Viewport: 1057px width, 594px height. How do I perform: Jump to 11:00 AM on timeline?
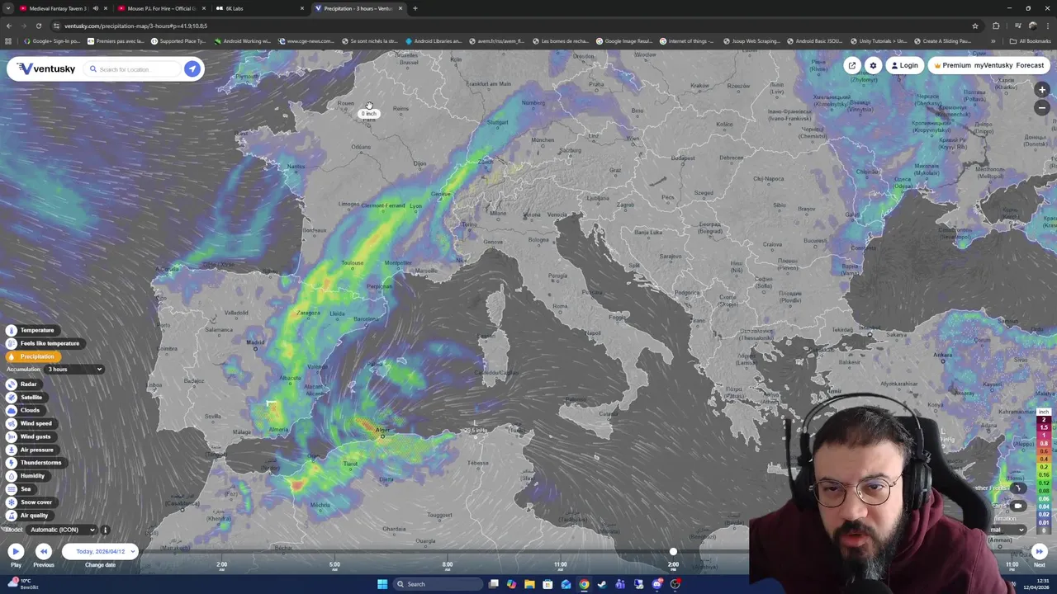coord(560,565)
